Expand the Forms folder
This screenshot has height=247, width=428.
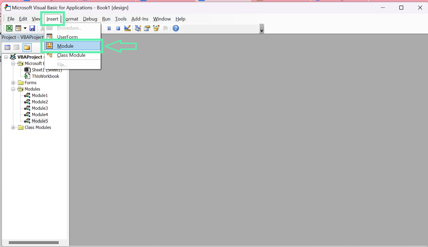(13, 83)
